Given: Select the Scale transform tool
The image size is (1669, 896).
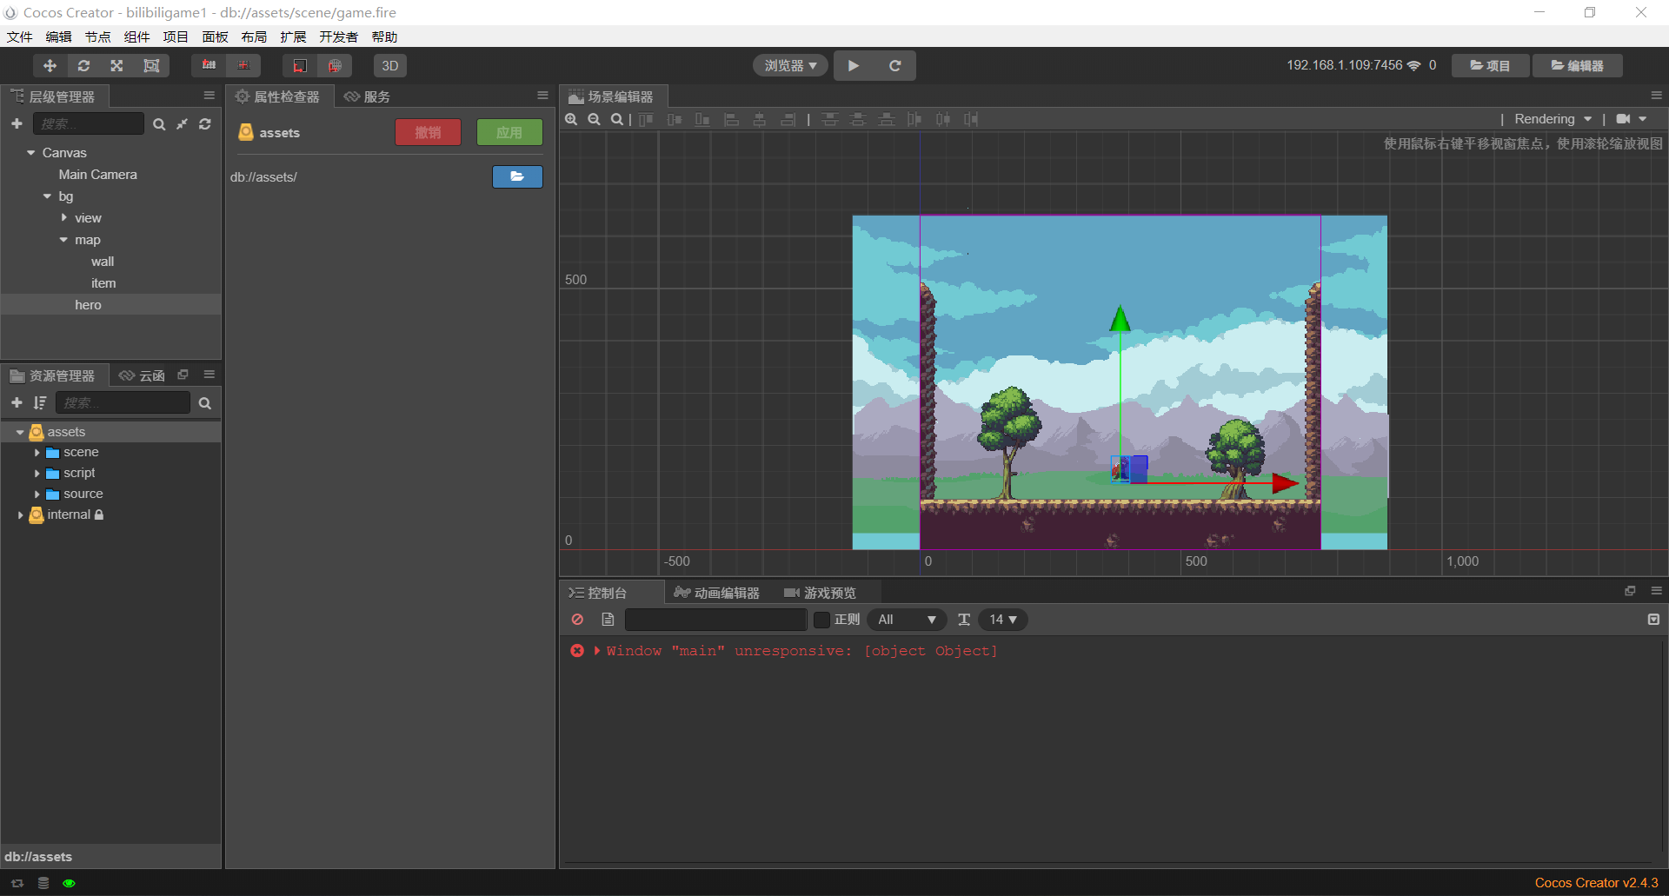Looking at the screenshot, I should [117, 66].
